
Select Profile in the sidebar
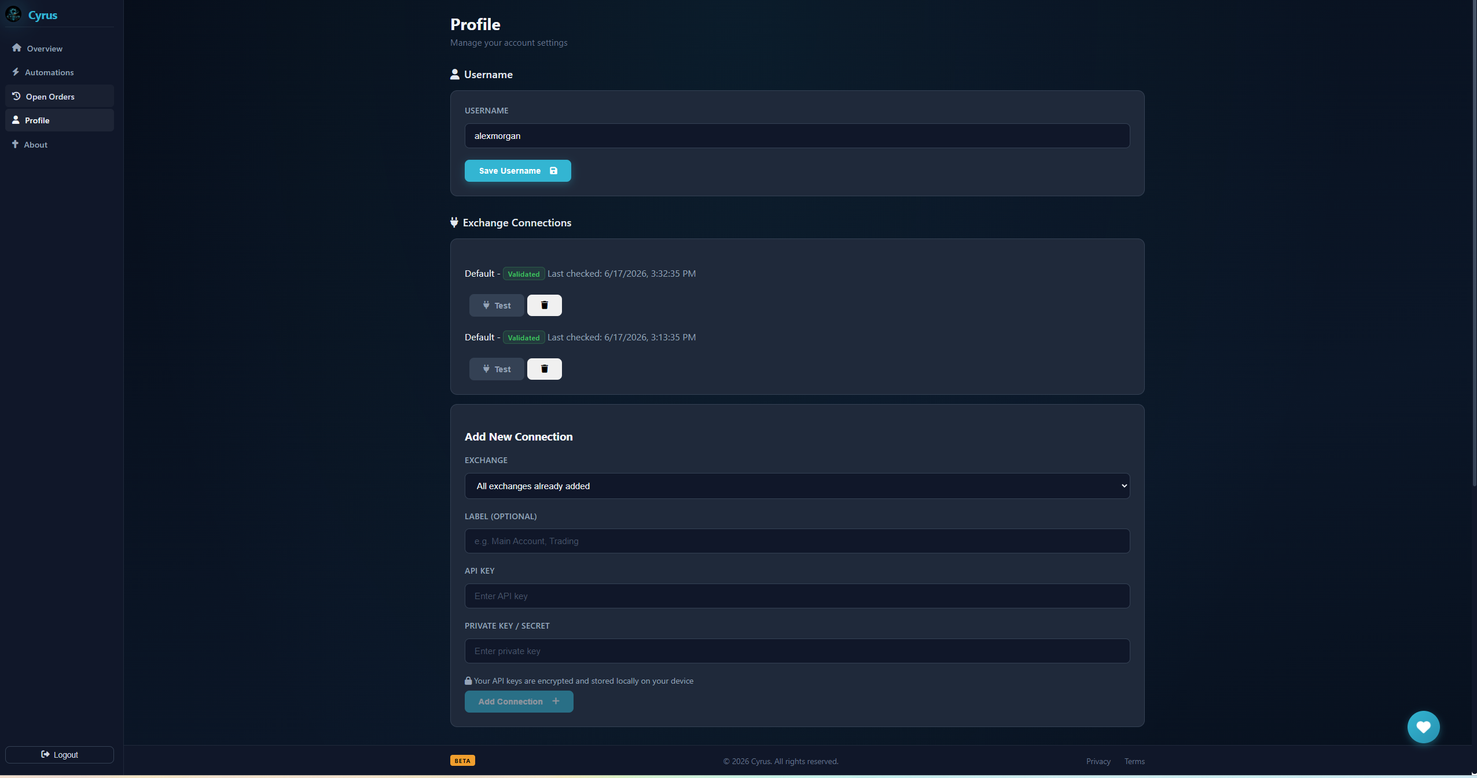60,120
